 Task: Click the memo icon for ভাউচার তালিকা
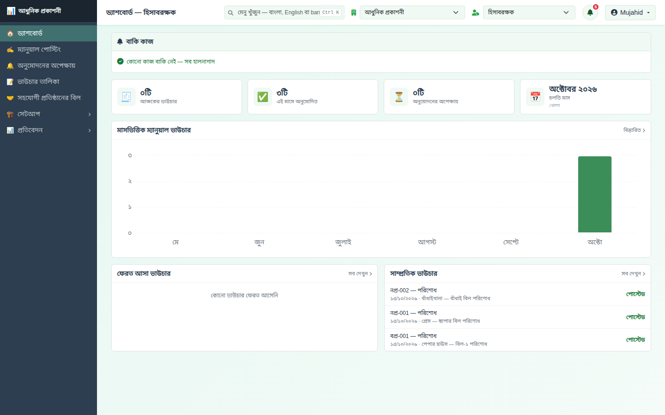click(x=10, y=82)
